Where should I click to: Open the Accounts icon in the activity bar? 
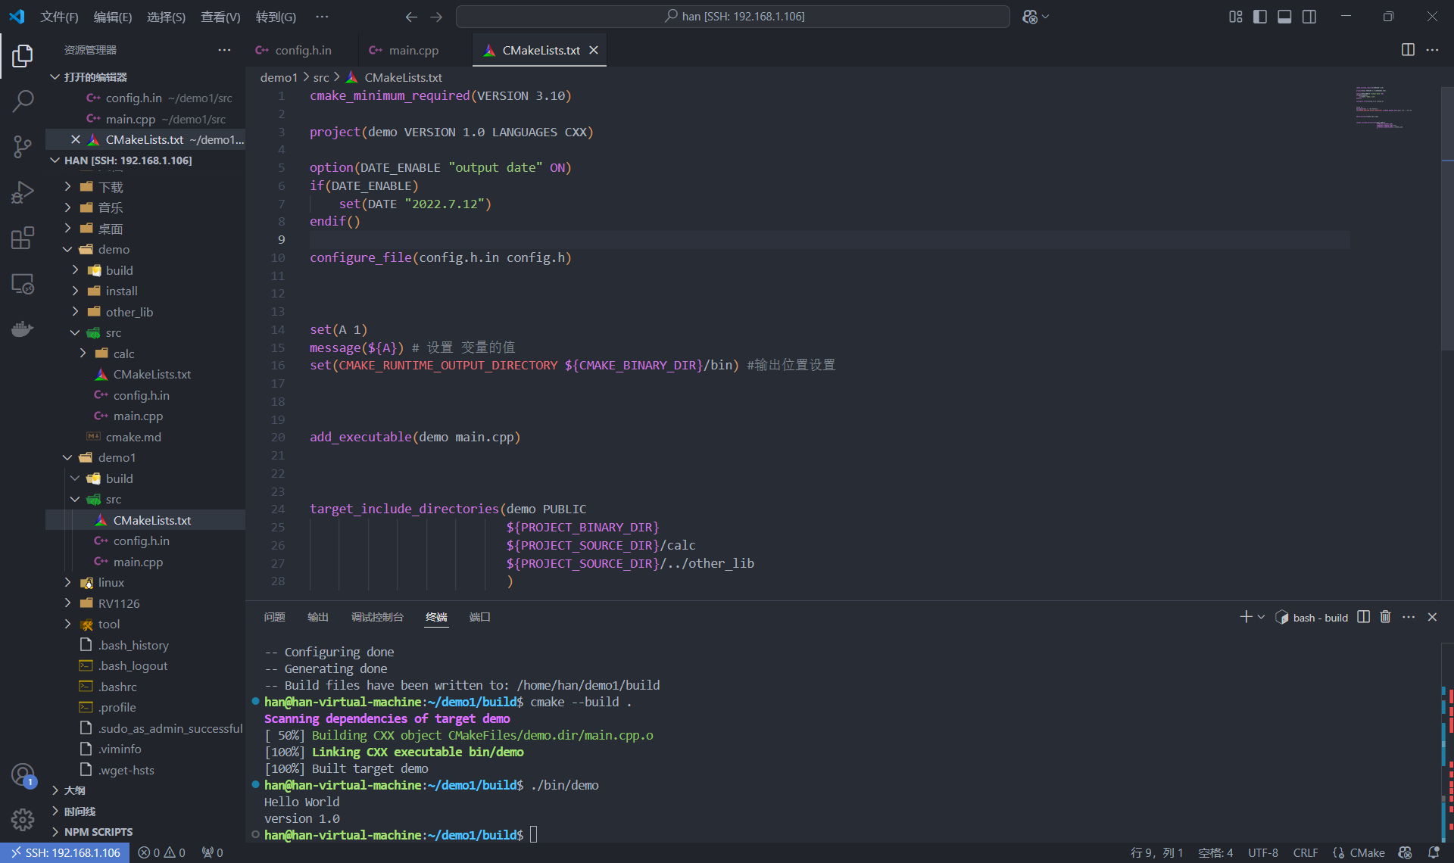(x=23, y=775)
